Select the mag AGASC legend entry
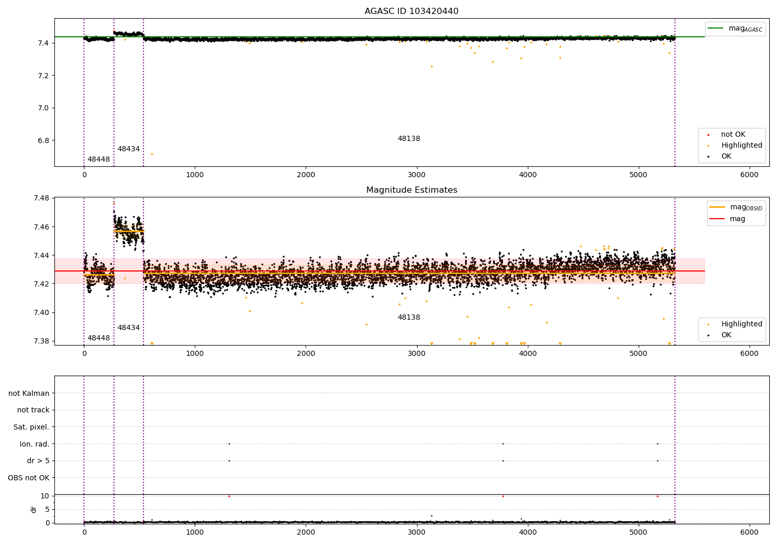 (x=736, y=28)
